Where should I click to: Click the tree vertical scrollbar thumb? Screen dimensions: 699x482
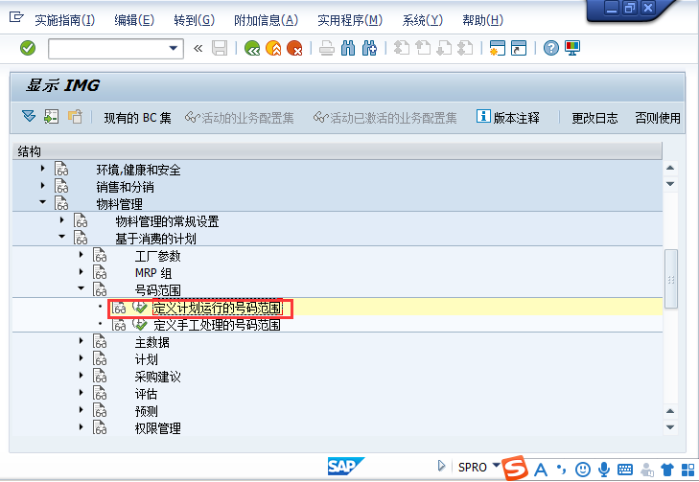click(671, 279)
